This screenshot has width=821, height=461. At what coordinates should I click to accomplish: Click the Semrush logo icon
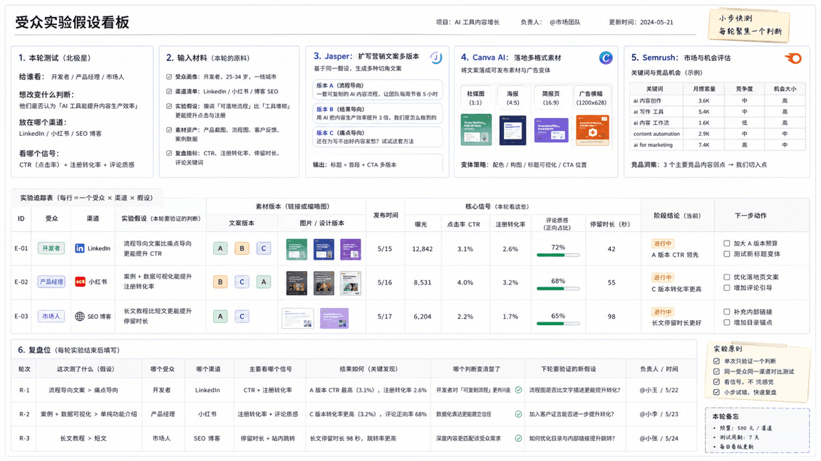793,58
